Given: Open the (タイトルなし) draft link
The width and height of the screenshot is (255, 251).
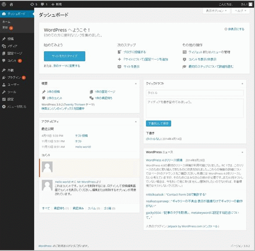Looking at the screenshot, I should tap(154, 139).
